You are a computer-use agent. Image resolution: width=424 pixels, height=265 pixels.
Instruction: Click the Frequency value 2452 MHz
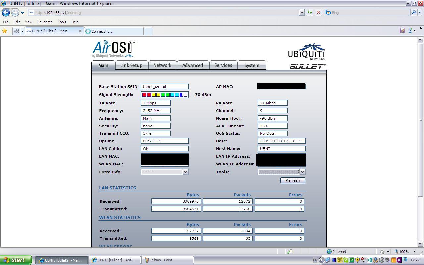point(156,111)
